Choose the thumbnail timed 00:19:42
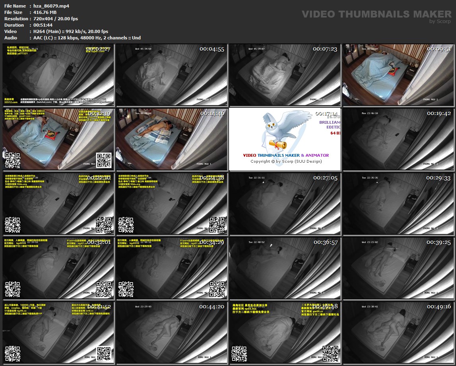This screenshot has height=366, width=456. (398, 139)
